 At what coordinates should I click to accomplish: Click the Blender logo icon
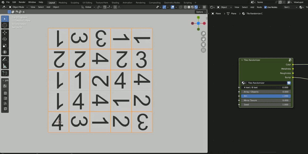(x=3, y=3)
